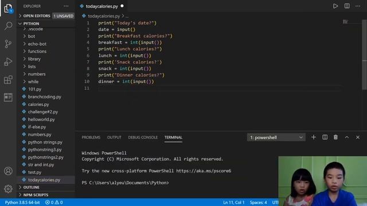Split the editor to the right
Image resolution: width=367 pixels, height=206 pixels.
click(347, 6)
